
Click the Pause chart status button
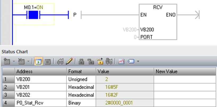coord(47,62)
